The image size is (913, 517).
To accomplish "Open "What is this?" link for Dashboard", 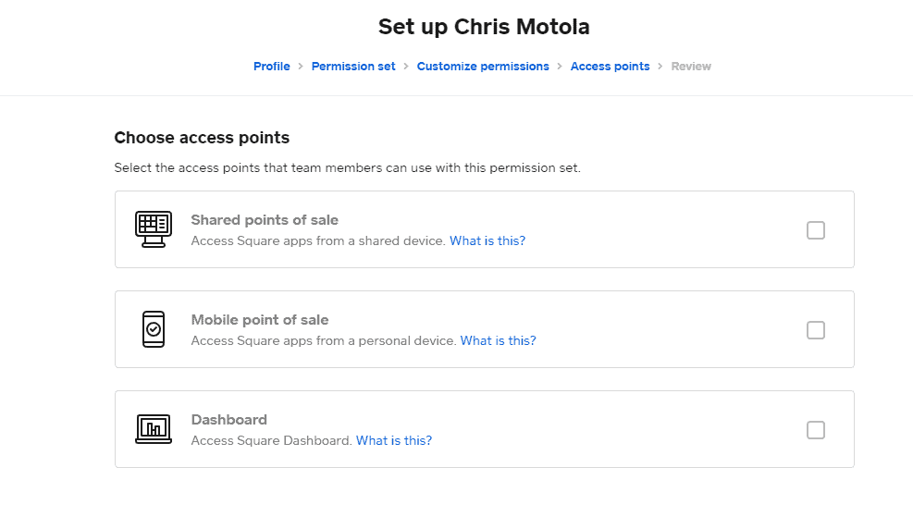I will coord(394,440).
